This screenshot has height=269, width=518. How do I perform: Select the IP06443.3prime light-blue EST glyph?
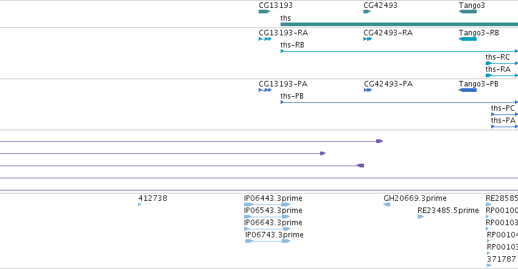point(267,204)
